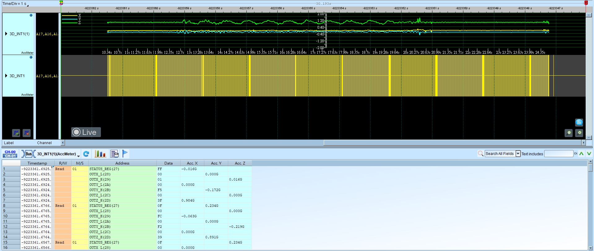This screenshot has width=594, height=251.
Task: Click the Address column header
Action: (122, 163)
